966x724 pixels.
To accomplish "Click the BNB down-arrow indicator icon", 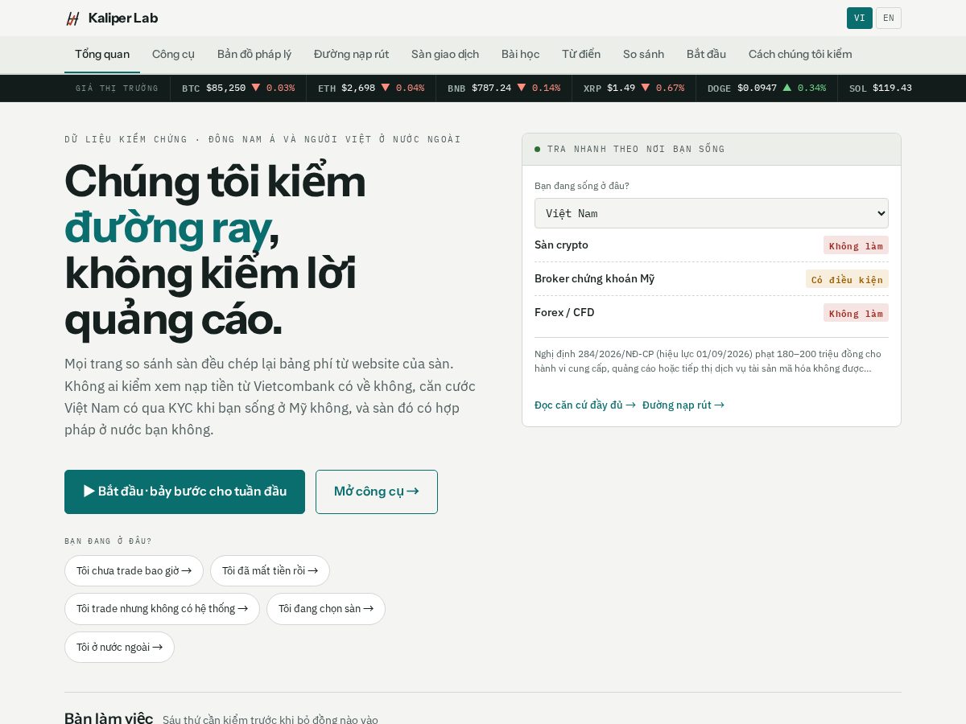I will coord(522,87).
